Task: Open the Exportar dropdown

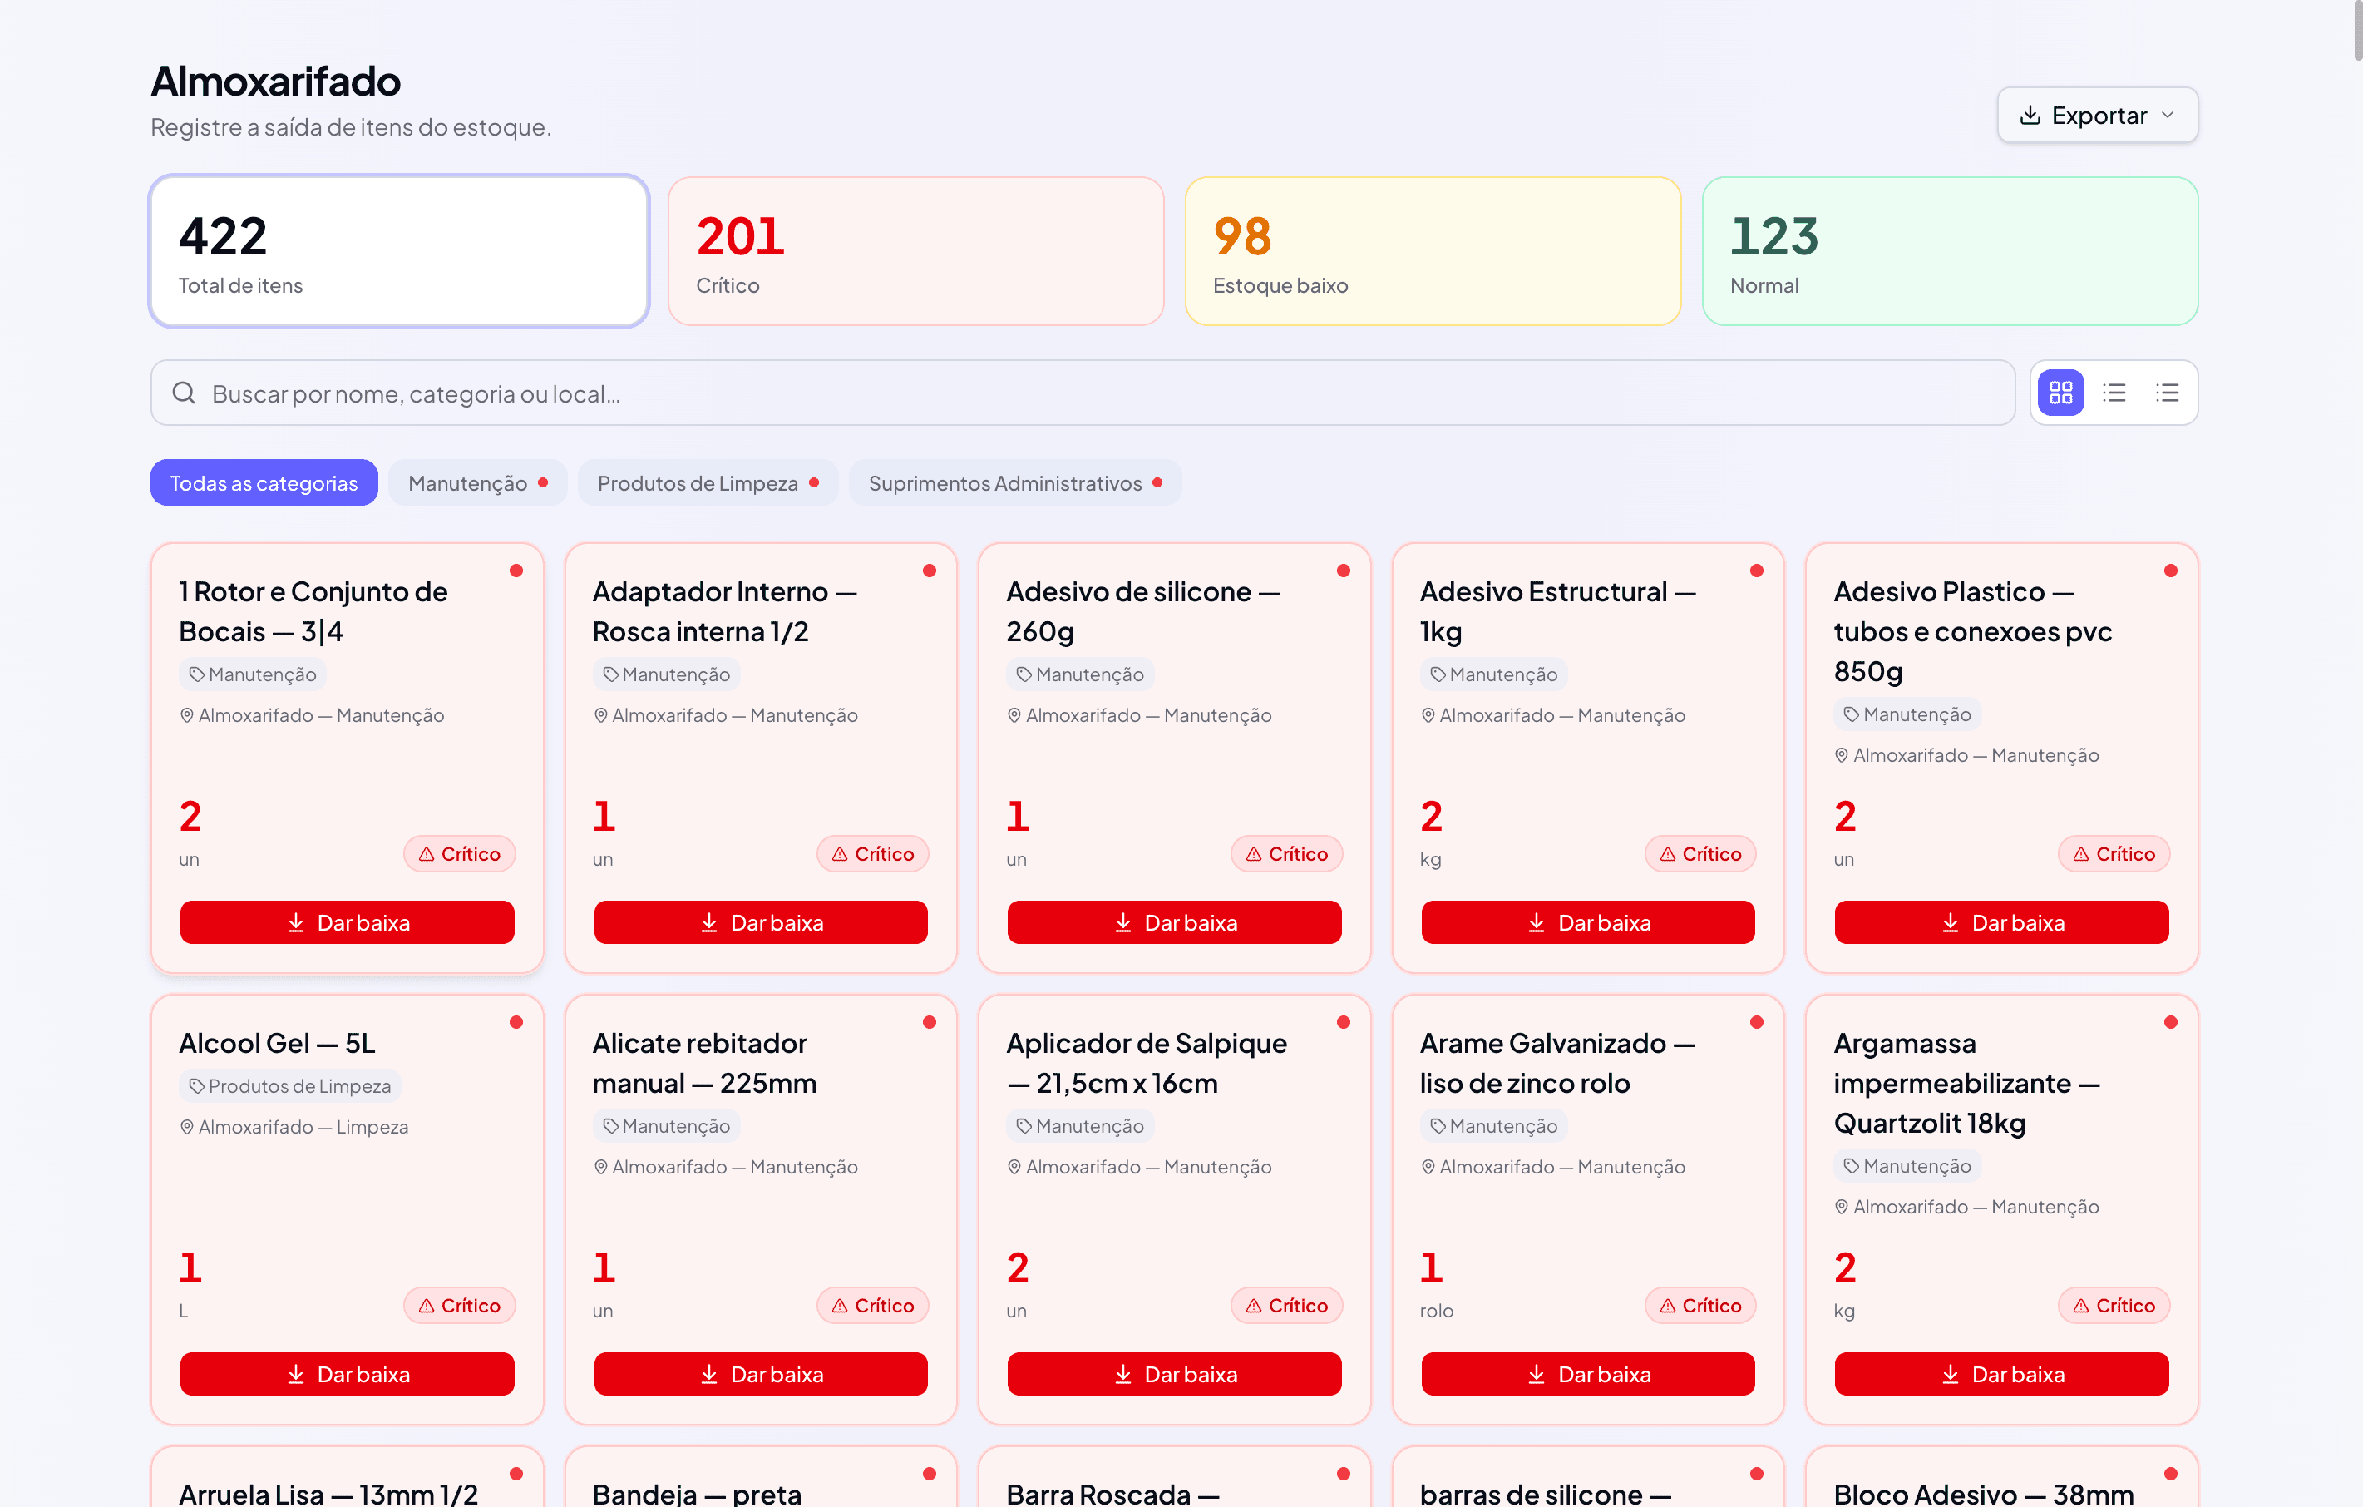Action: pos(2097,116)
